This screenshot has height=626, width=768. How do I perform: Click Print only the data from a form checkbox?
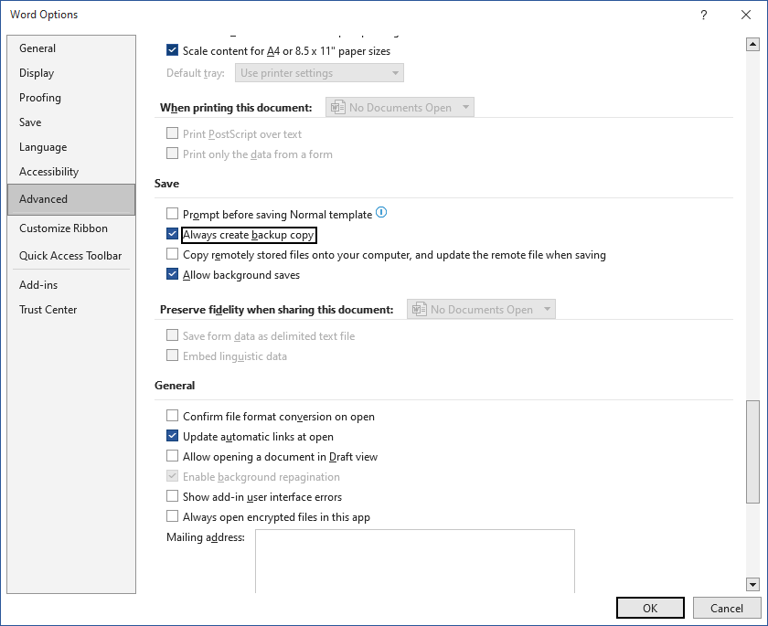[173, 154]
